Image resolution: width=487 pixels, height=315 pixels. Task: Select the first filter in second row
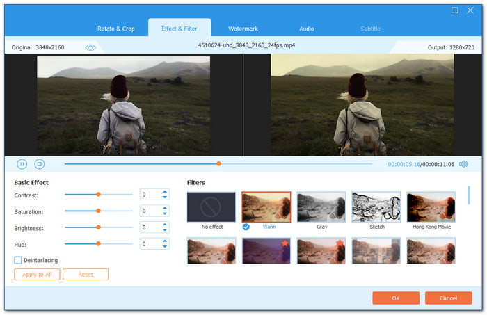[x=211, y=251]
